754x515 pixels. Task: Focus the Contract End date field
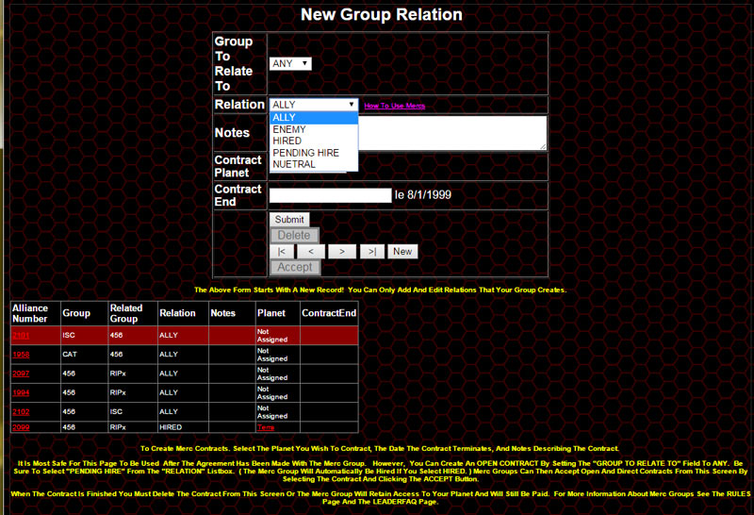tap(330, 195)
